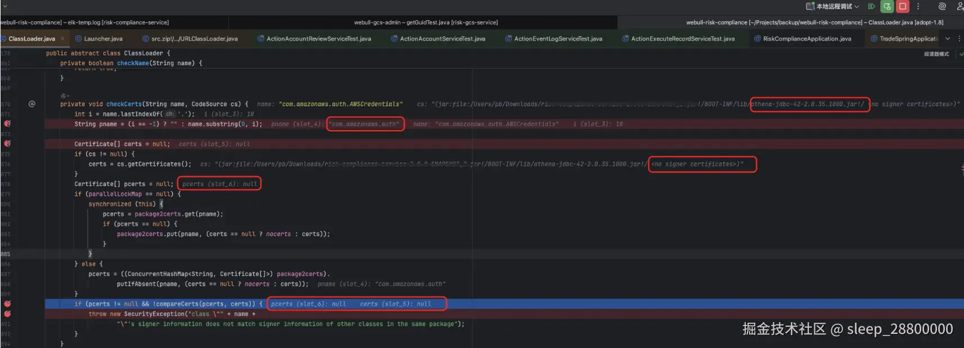The width and height of the screenshot is (964, 348).
Task: Click the synchronized (this) statement
Action: [121, 204]
